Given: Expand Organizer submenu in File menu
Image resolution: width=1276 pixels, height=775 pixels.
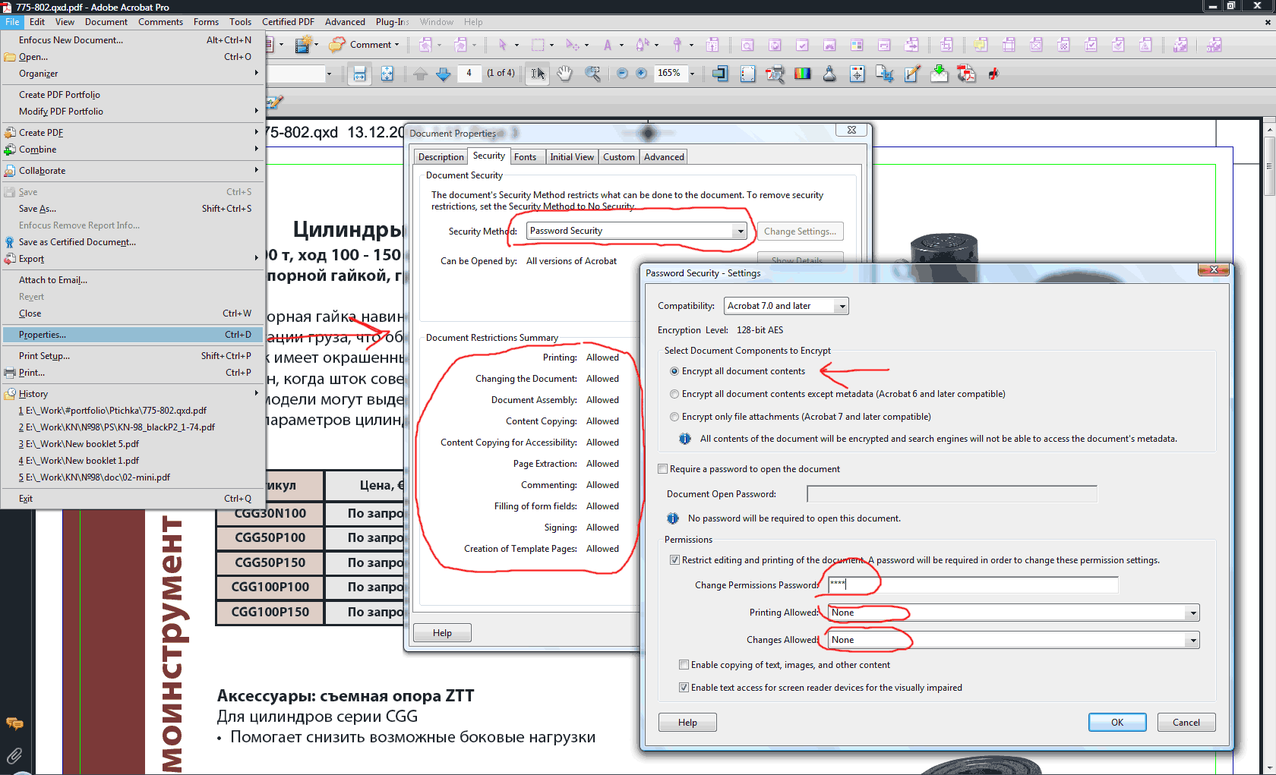Looking at the screenshot, I should [132, 74].
